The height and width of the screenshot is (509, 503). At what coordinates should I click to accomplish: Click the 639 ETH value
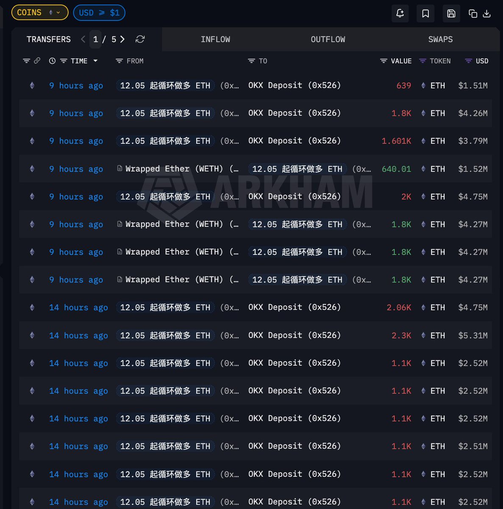pos(403,86)
